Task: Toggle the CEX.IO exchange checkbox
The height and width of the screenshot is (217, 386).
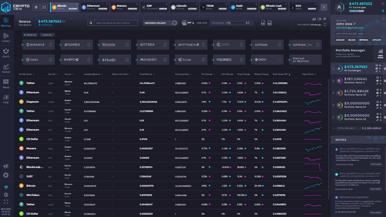Action: (214, 45)
